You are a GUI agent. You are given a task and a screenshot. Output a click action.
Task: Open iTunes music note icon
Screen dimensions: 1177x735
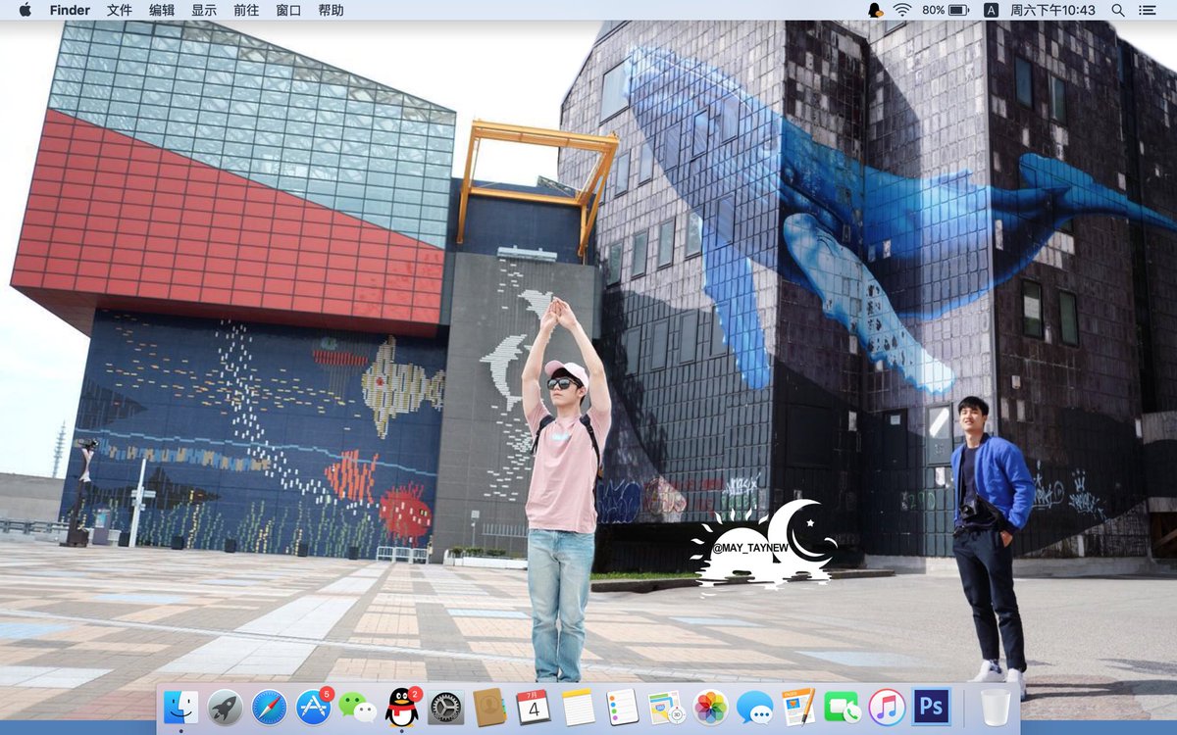887,707
